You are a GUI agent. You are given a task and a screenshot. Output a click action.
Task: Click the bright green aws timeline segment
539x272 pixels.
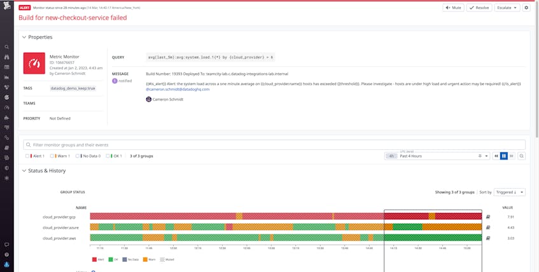click(433, 237)
